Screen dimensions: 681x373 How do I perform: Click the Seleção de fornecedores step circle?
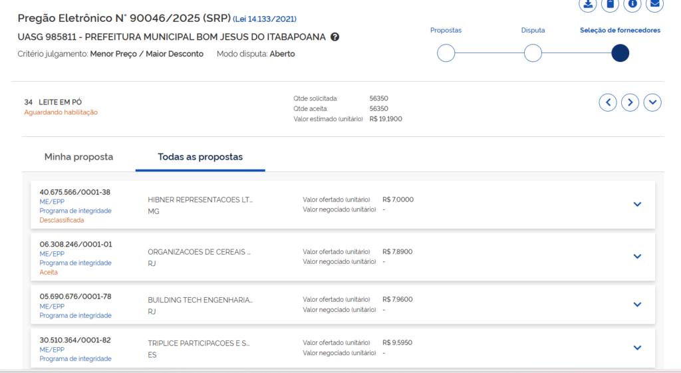620,53
